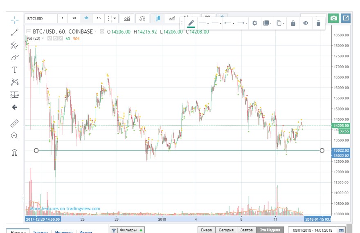Take a chart snapshot with camera icon
Image resolution: width=360 pixels, height=233 pixels.
point(334,18)
